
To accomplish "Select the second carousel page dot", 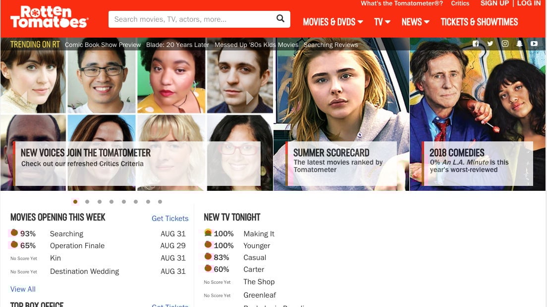I will (x=87, y=202).
